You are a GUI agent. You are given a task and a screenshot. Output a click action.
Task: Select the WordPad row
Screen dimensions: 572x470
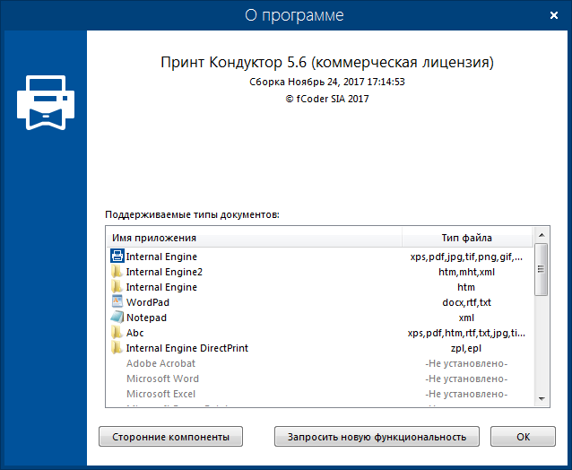[320, 302]
